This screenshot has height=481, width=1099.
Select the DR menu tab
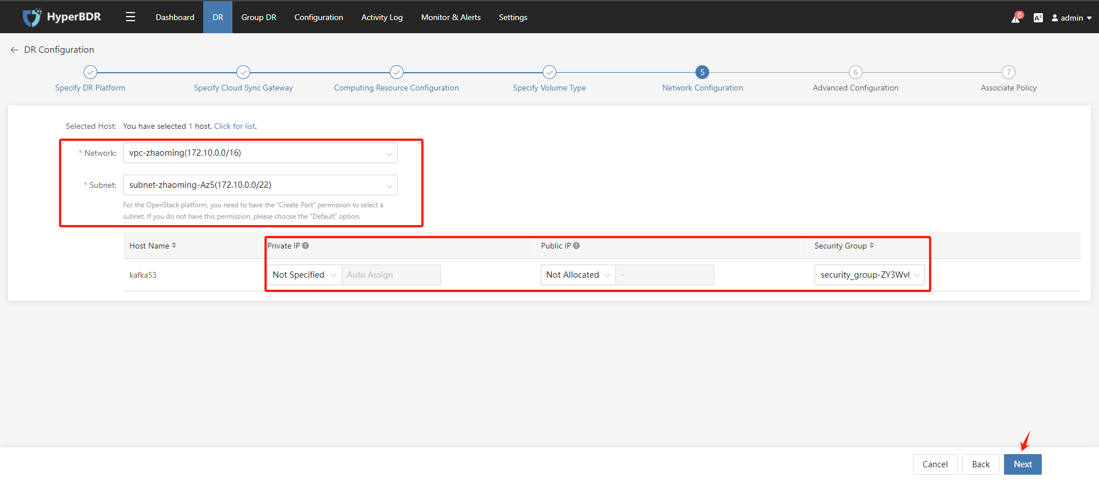(218, 17)
